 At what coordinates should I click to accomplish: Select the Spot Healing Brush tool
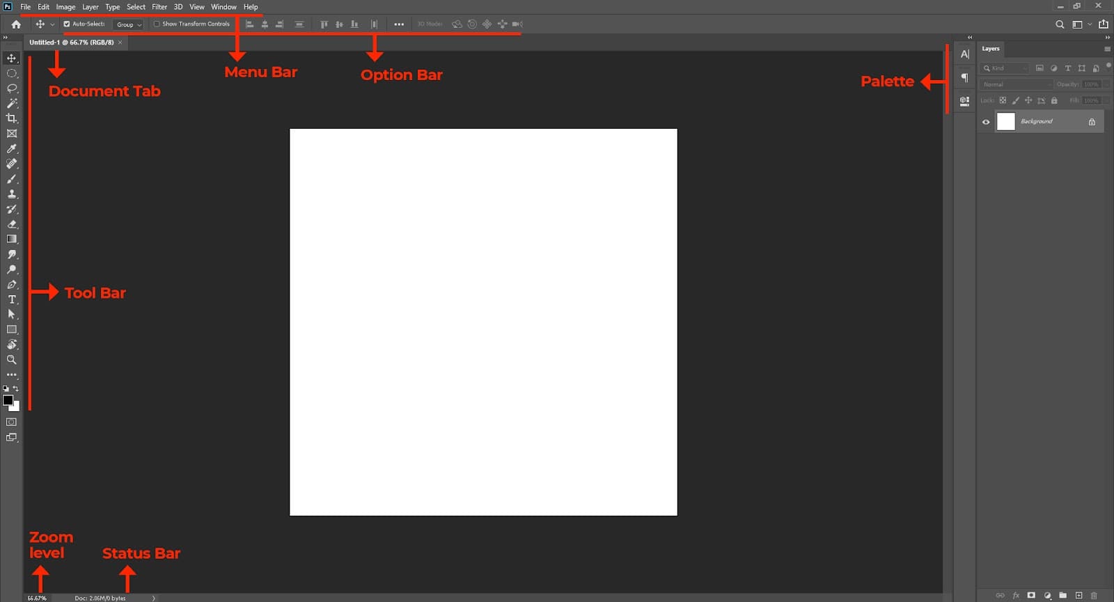click(x=12, y=164)
